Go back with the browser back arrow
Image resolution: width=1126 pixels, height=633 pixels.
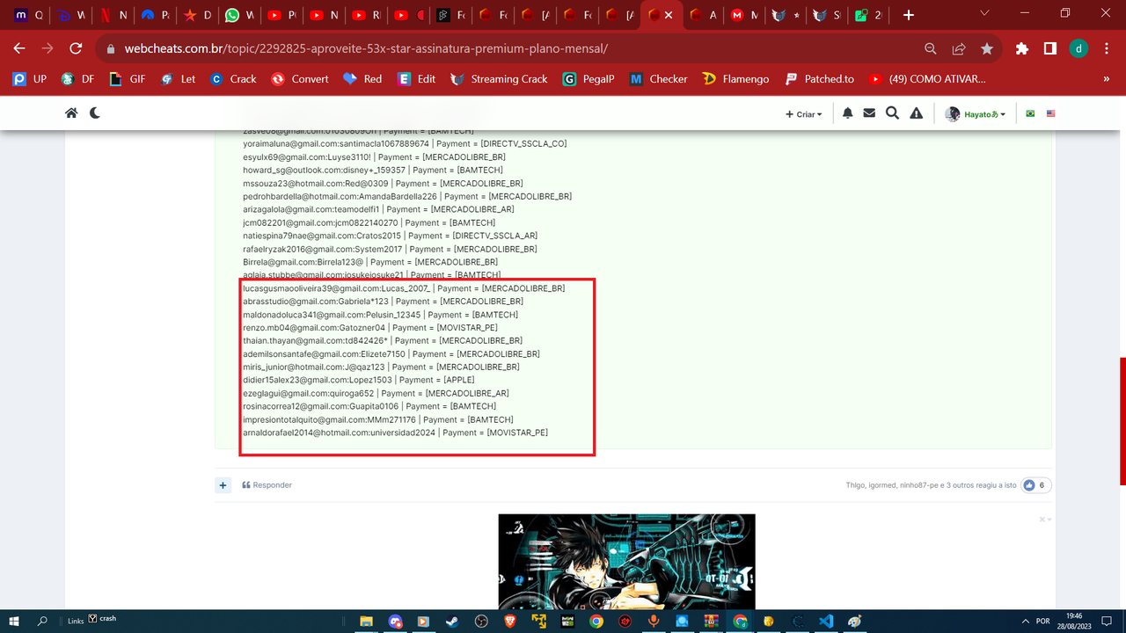click(19, 48)
